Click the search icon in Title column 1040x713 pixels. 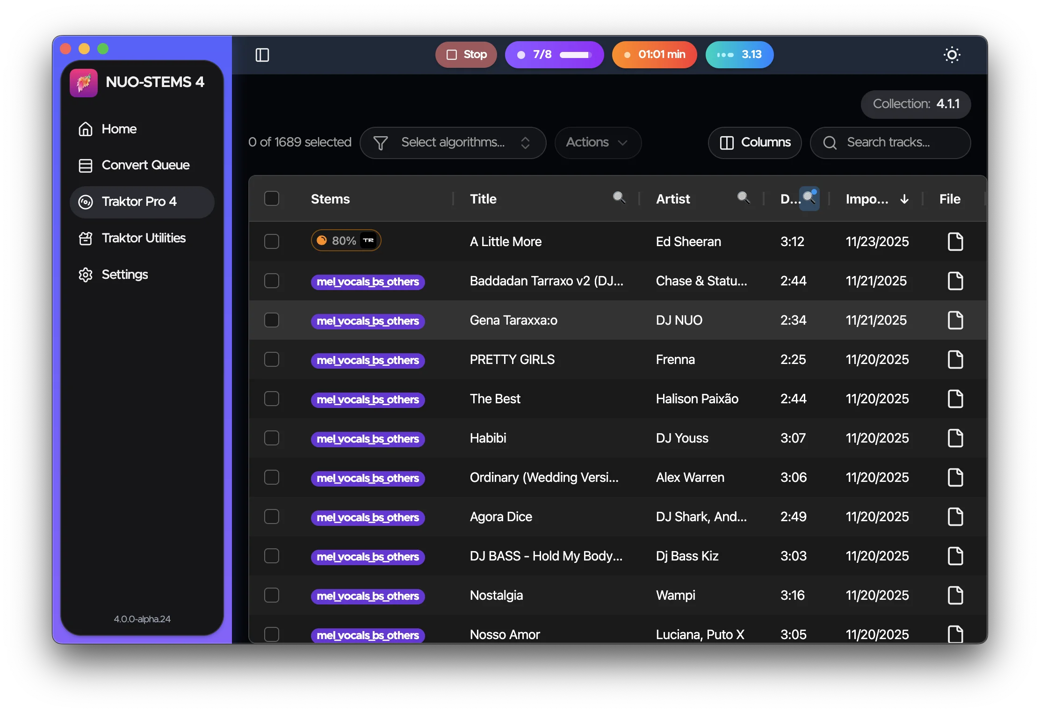619,198
